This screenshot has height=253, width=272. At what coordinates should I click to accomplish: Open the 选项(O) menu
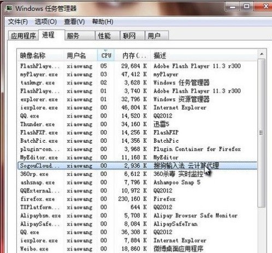point(46,22)
